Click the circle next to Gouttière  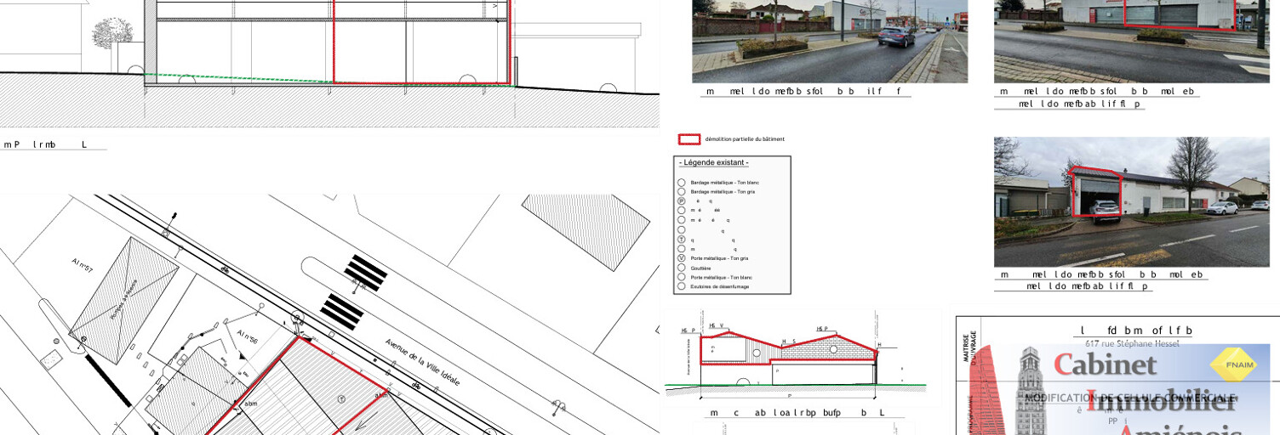(681, 268)
